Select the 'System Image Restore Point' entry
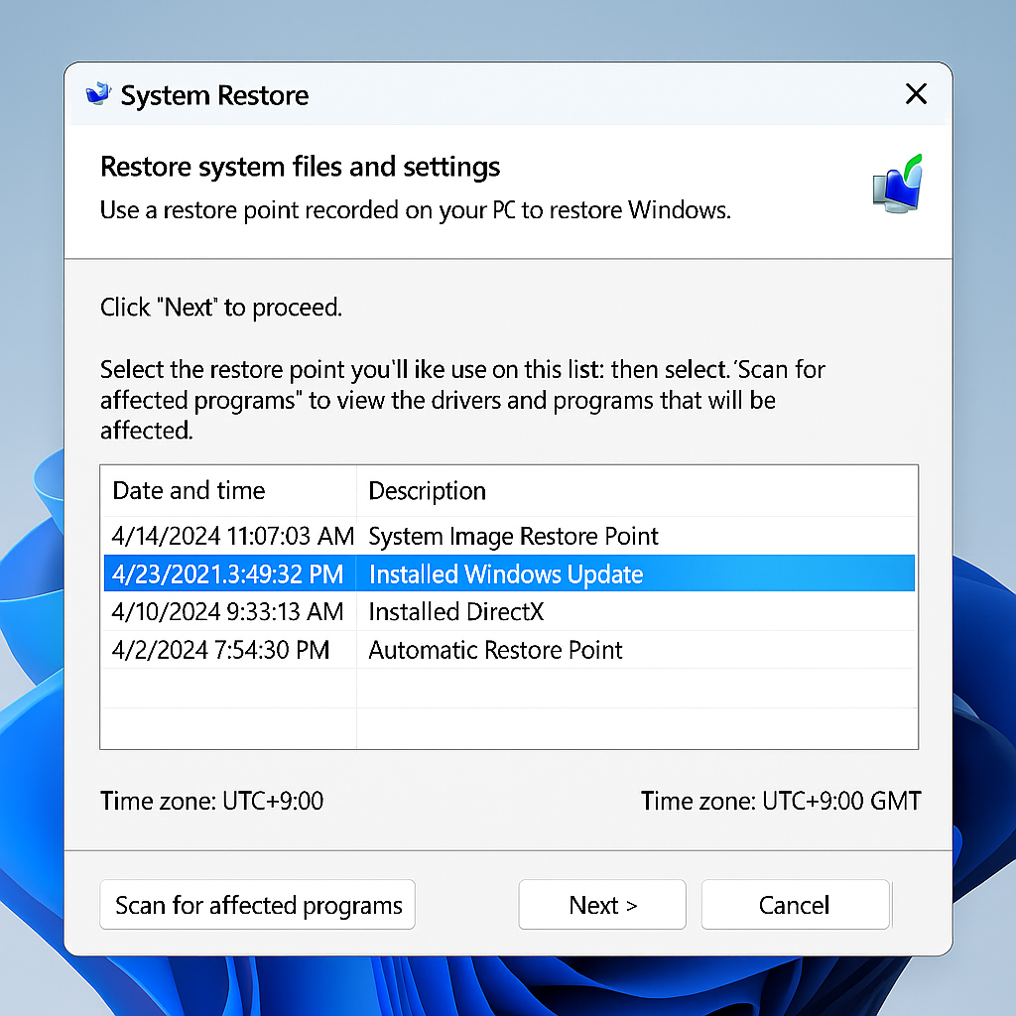This screenshot has width=1016, height=1016. (x=513, y=536)
